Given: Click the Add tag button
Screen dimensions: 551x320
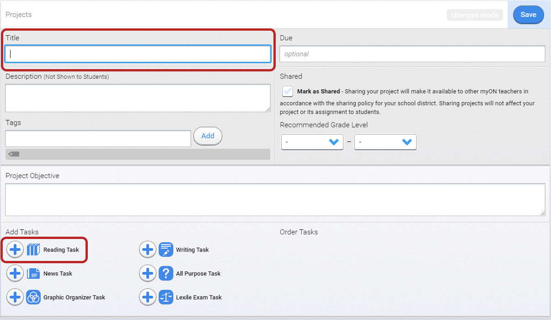Looking at the screenshot, I should [x=208, y=136].
